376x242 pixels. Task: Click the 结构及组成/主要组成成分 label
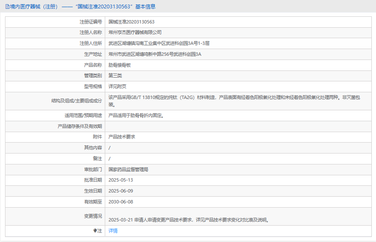pyautogui.click(x=76, y=101)
